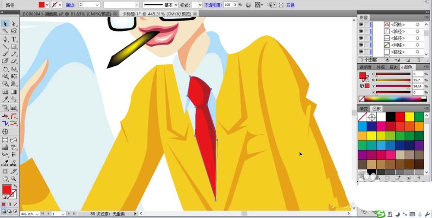Image resolution: width=432 pixels, height=218 pixels.
Task: Set None mode in toolbox
Action: click(x=15, y=204)
